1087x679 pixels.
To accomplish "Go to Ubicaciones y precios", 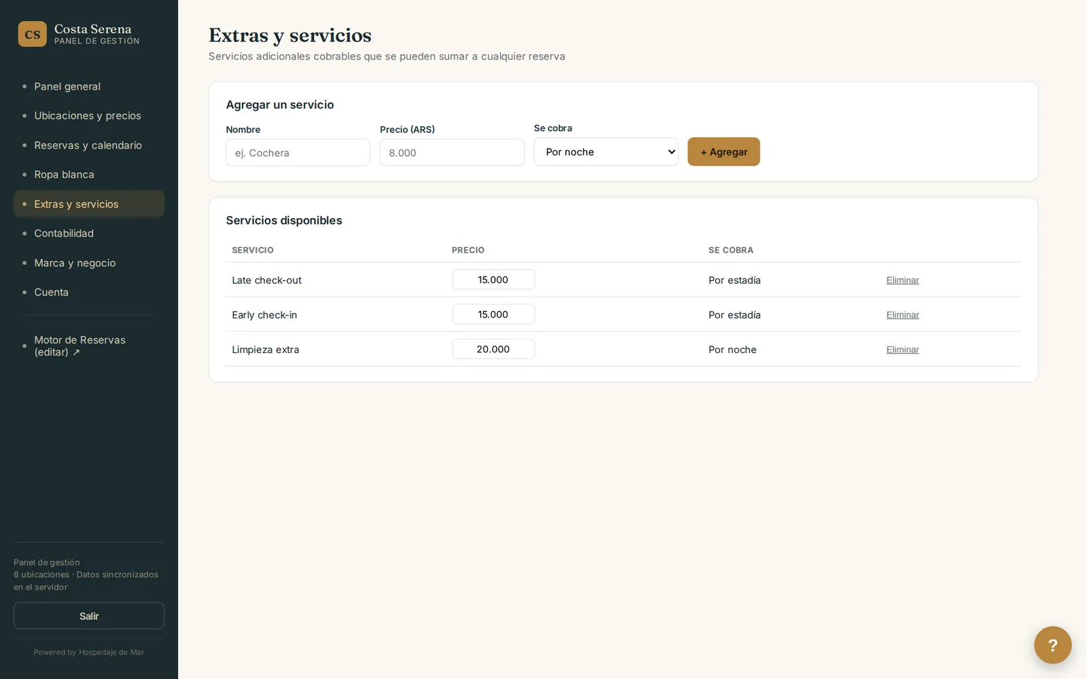I will (89, 115).
